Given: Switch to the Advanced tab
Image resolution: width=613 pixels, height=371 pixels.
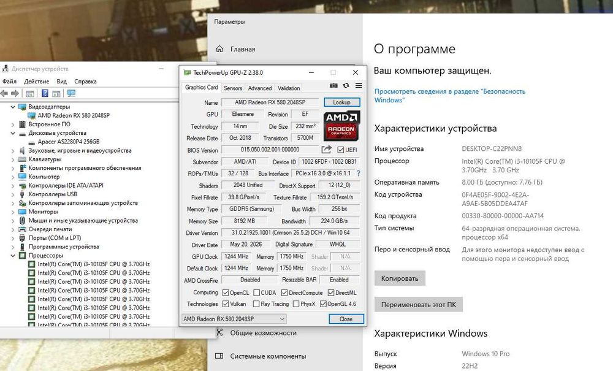Looking at the screenshot, I should point(259,88).
